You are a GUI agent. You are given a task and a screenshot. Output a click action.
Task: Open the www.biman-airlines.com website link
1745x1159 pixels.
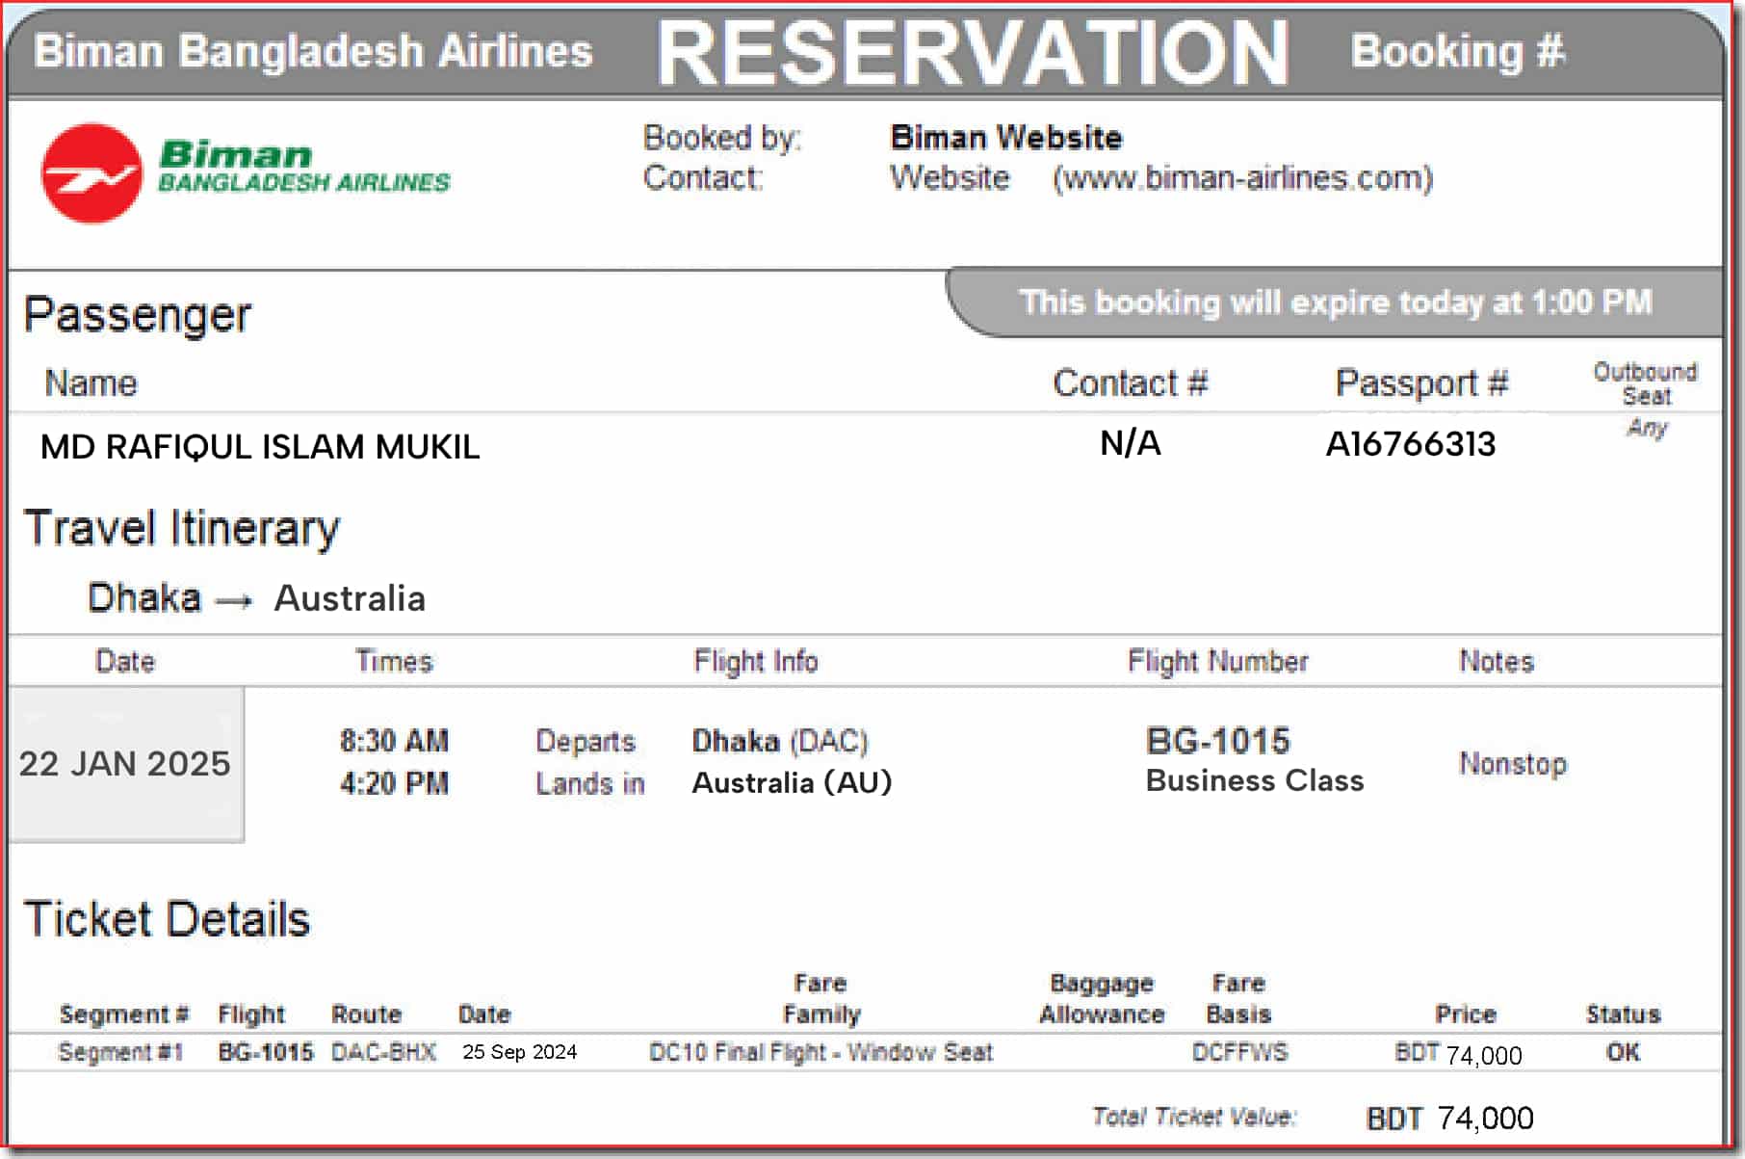point(1242,178)
